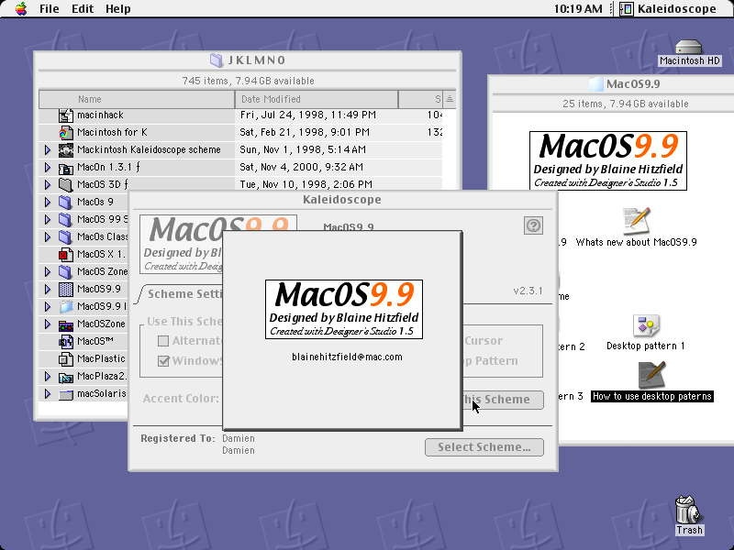Select the 'MacOS X 1.' file icon
Screen dimensions: 734x550
coord(66,255)
